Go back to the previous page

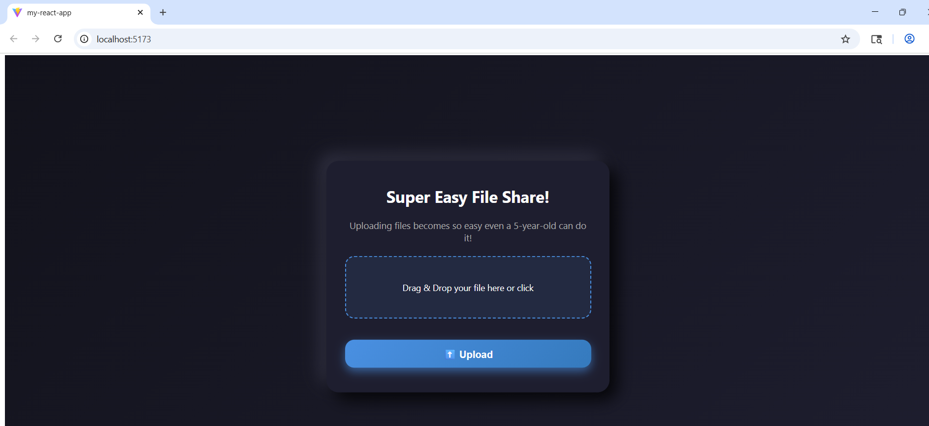point(14,39)
